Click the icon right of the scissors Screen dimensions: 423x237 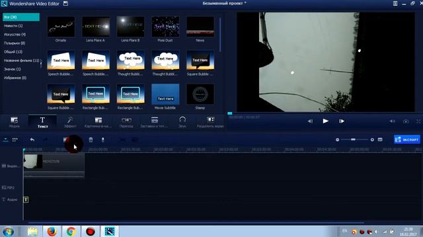pos(135,140)
